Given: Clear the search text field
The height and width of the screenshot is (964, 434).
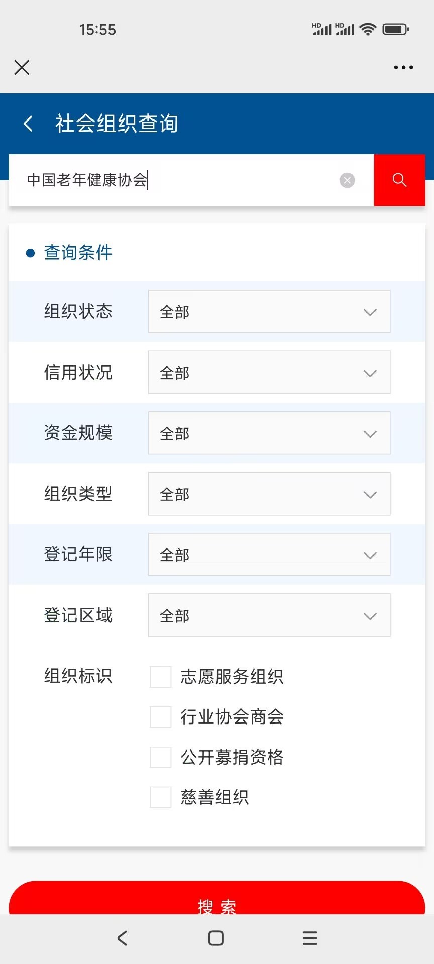Looking at the screenshot, I should tap(347, 180).
